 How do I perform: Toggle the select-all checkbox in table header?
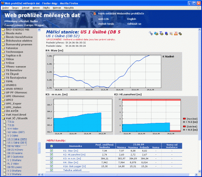[x=52, y=146]
